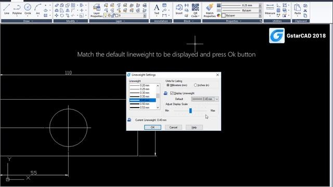Click the Copy icon below Cut in Clipboard
The image size is (333, 187).
tap(305, 16)
